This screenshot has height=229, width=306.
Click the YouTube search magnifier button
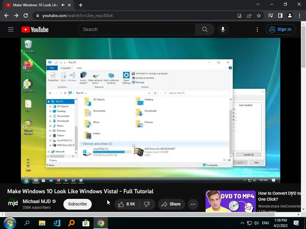tap(205, 30)
